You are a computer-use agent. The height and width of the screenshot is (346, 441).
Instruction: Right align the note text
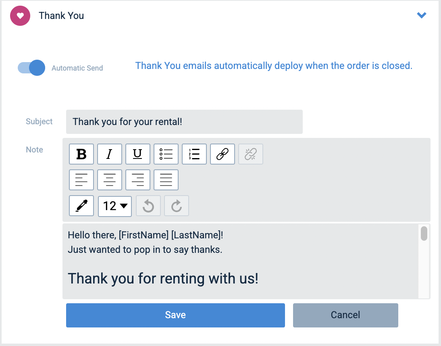138,180
